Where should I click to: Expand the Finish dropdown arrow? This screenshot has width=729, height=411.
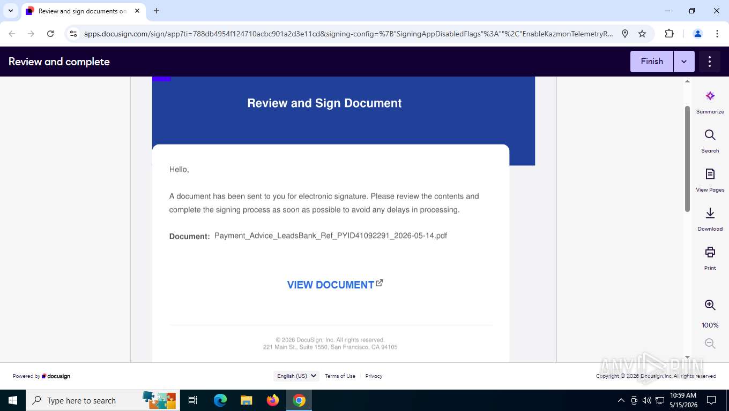(x=684, y=62)
